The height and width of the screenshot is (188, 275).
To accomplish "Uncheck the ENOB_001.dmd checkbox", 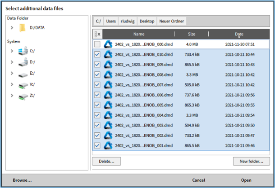I will [97, 145].
